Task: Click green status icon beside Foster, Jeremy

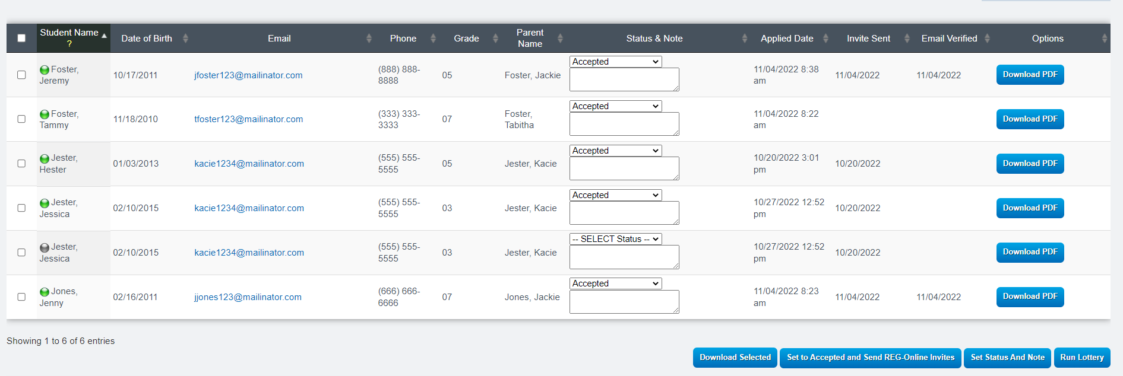Action: pyautogui.click(x=45, y=70)
